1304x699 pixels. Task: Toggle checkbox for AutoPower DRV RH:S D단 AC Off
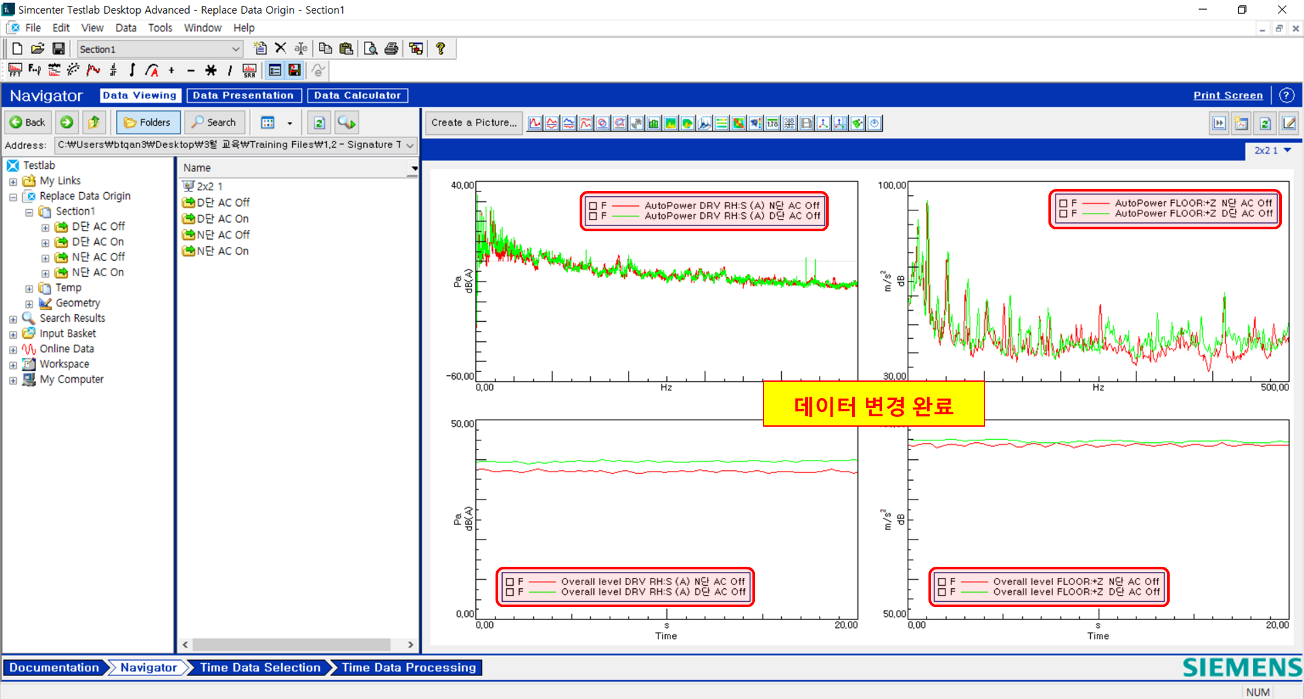[593, 216]
